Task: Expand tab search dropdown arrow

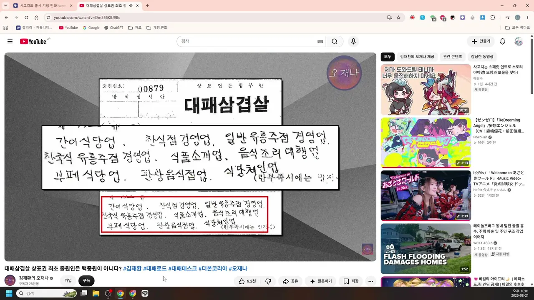Action: coord(5,5)
